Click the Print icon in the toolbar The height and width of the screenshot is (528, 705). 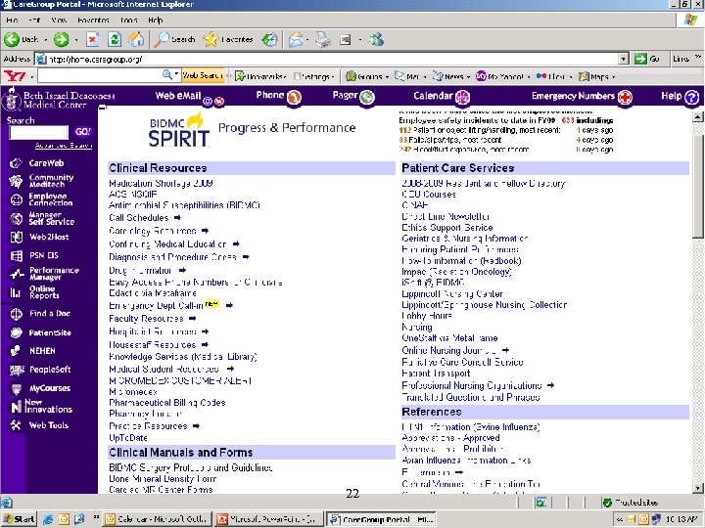pyautogui.click(x=322, y=39)
